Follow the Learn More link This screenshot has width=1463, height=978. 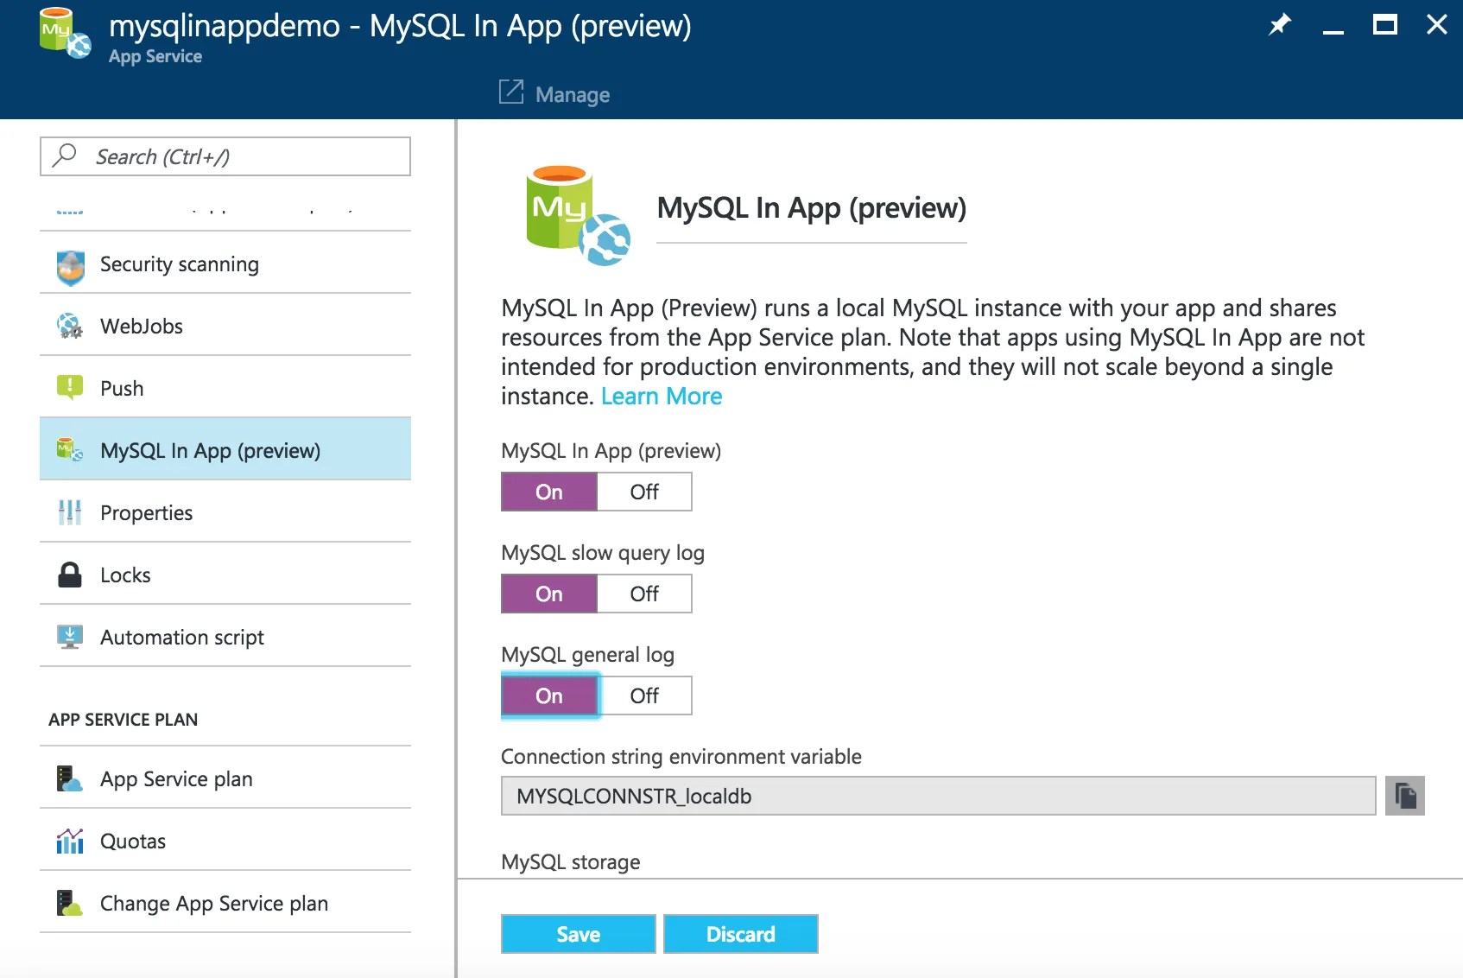(662, 396)
